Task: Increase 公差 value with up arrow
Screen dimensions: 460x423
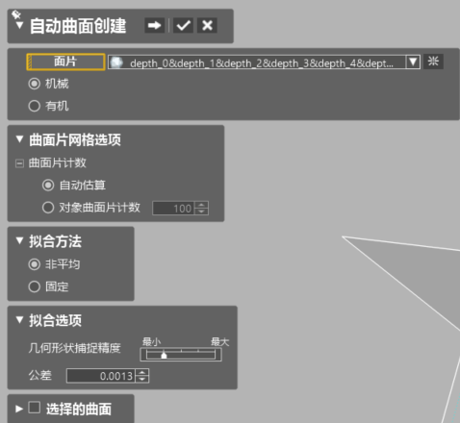Action: point(142,372)
